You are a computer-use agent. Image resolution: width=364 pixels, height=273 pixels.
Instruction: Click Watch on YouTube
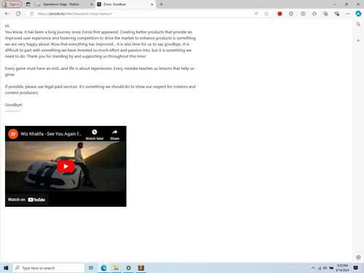pos(26,199)
